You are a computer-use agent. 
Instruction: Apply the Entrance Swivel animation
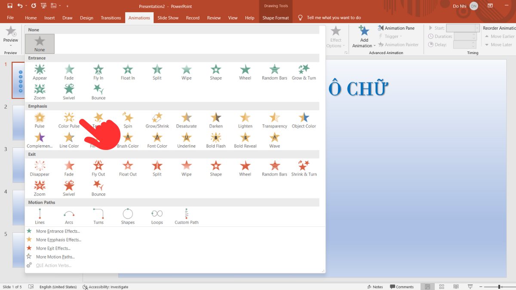tap(69, 92)
